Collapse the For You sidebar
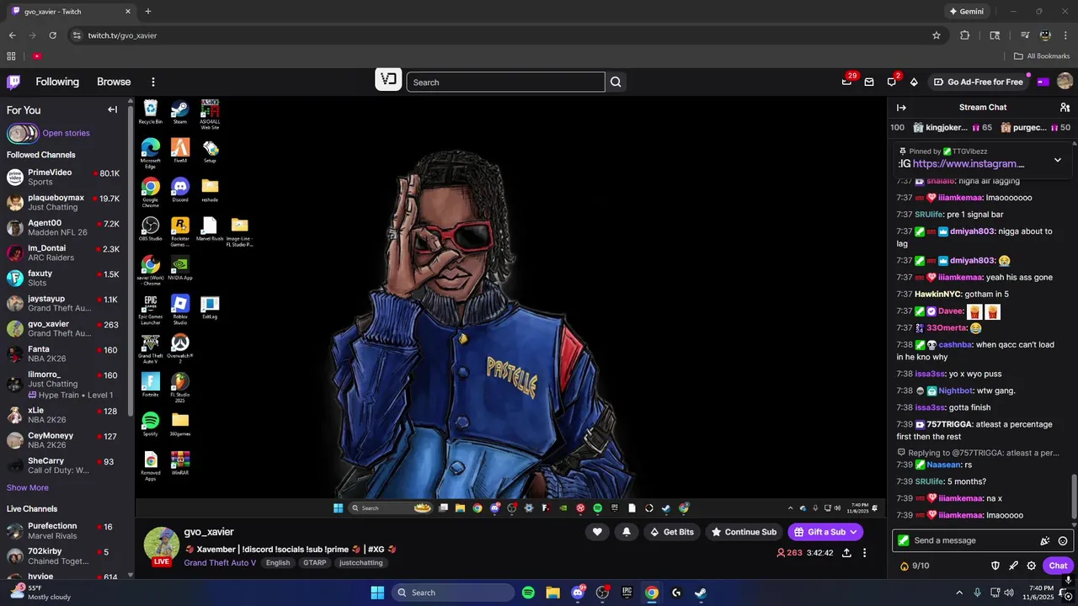1078x606 pixels. point(112,109)
